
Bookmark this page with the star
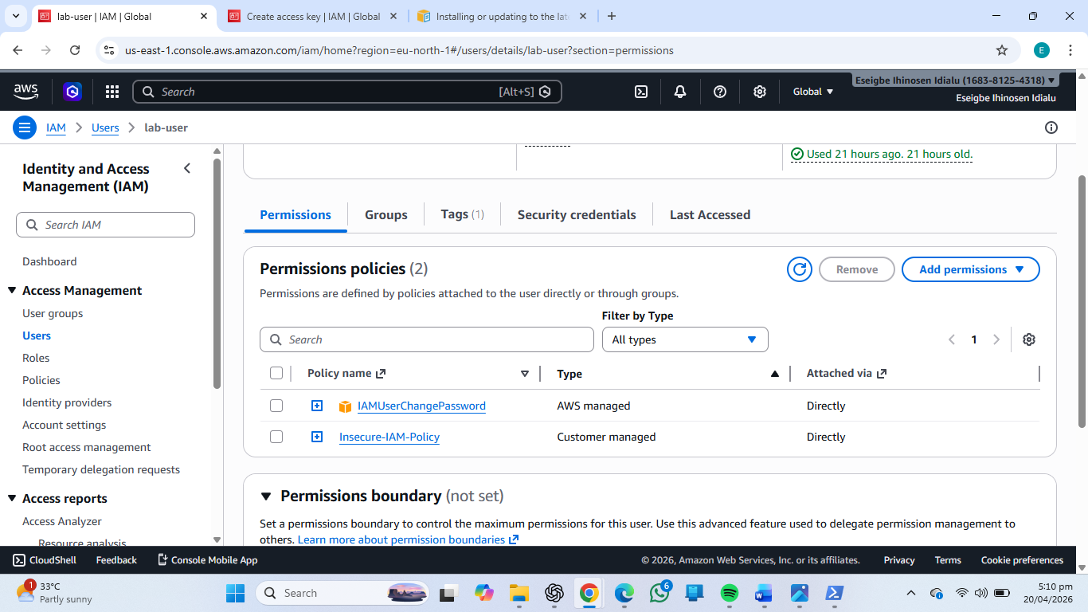click(1002, 50)
